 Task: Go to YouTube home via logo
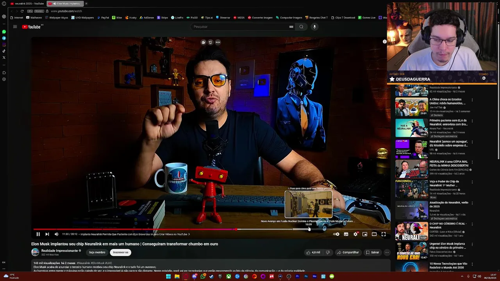point(32,27)
